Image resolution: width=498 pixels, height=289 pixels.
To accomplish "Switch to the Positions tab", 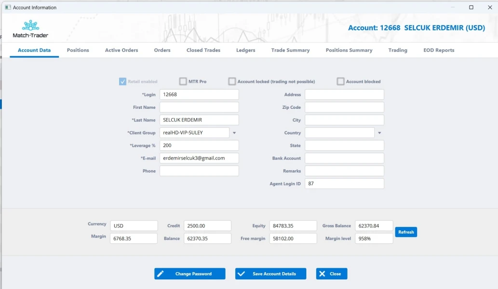I will (78, 50).
